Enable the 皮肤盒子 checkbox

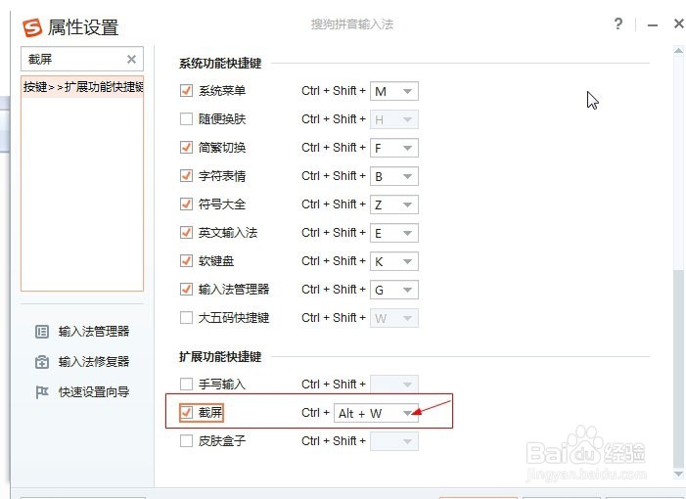(186, 441)
